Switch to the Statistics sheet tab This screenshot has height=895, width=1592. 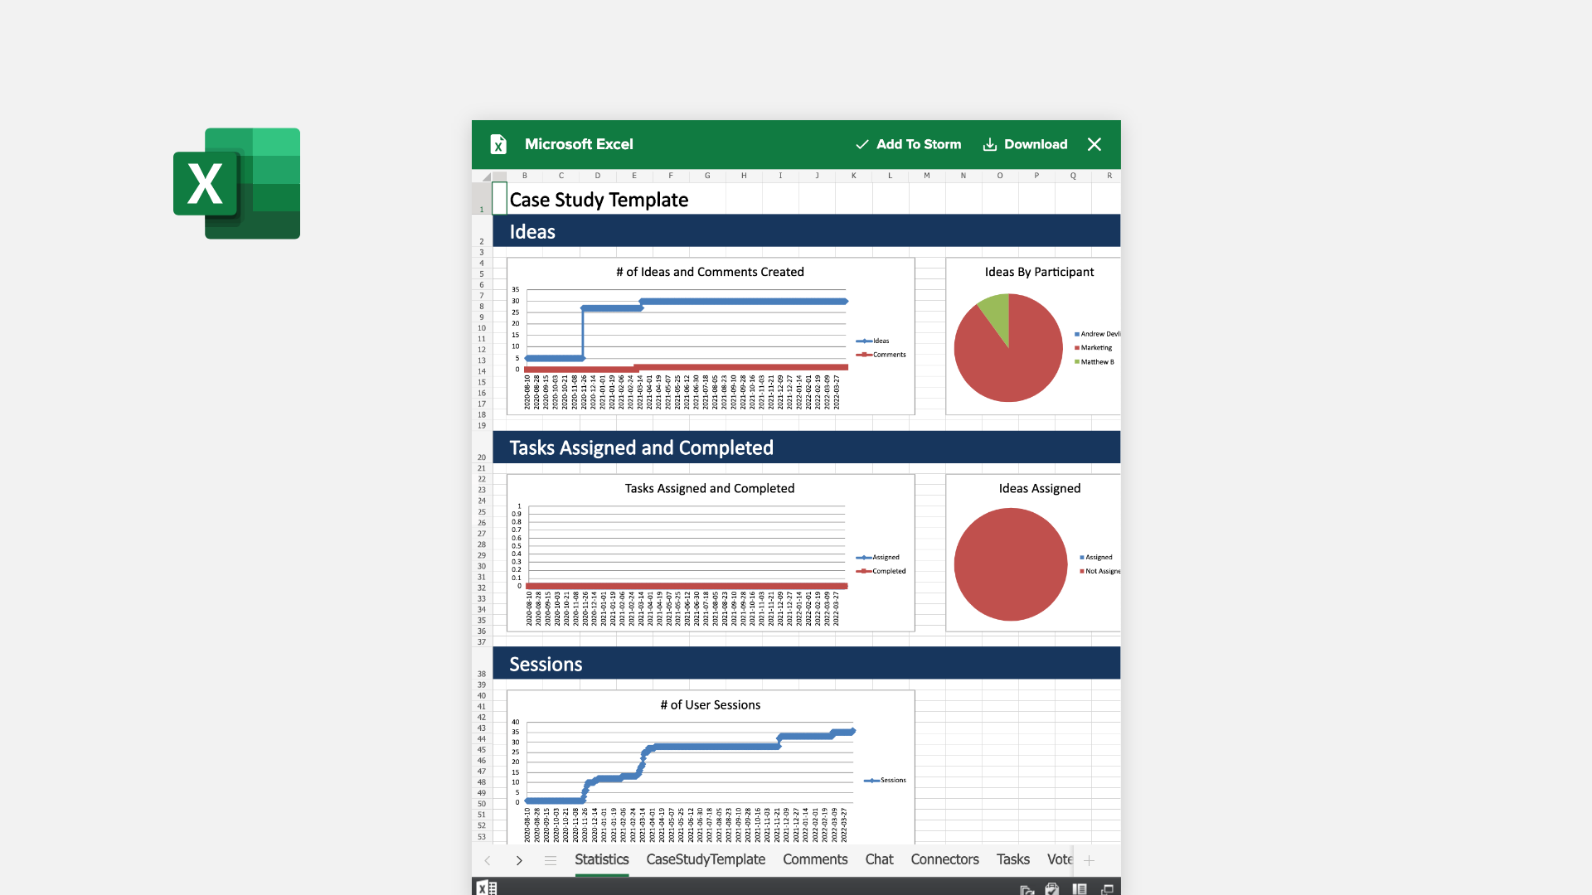pos(602,859)
